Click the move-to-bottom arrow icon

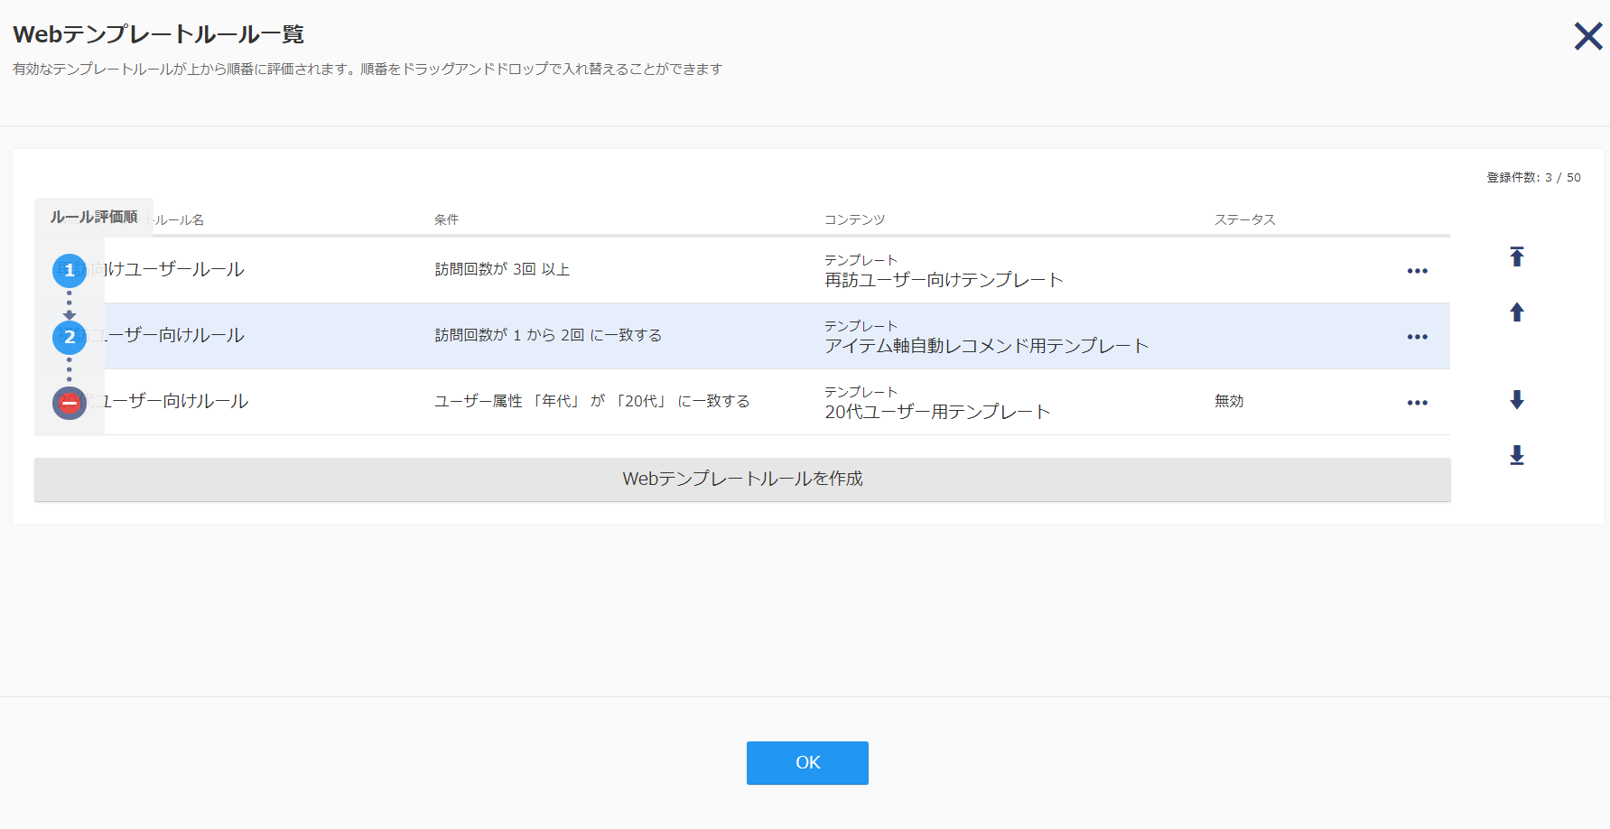point(1517,455)
